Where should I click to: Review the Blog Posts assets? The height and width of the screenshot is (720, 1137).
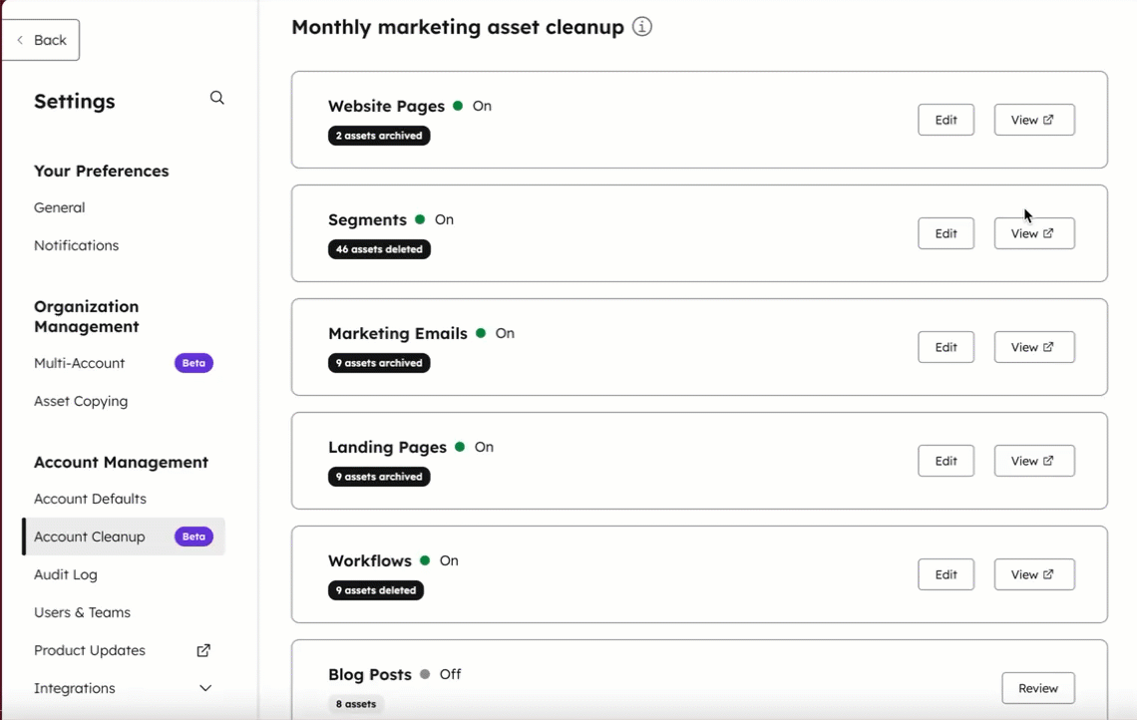(1037, 687)
